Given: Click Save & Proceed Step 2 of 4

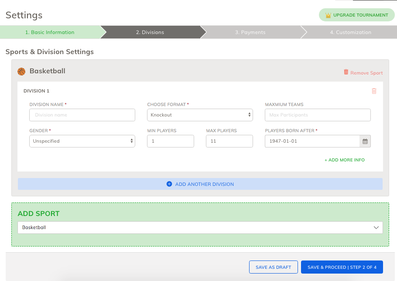Looking at the screenshot, I should pyautogui.click(x=342, y=267).
